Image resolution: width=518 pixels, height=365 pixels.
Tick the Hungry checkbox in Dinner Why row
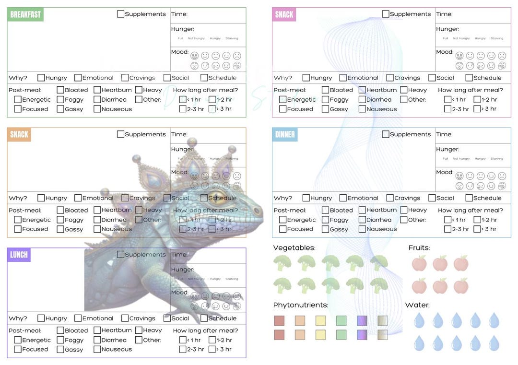coord(306,198)
